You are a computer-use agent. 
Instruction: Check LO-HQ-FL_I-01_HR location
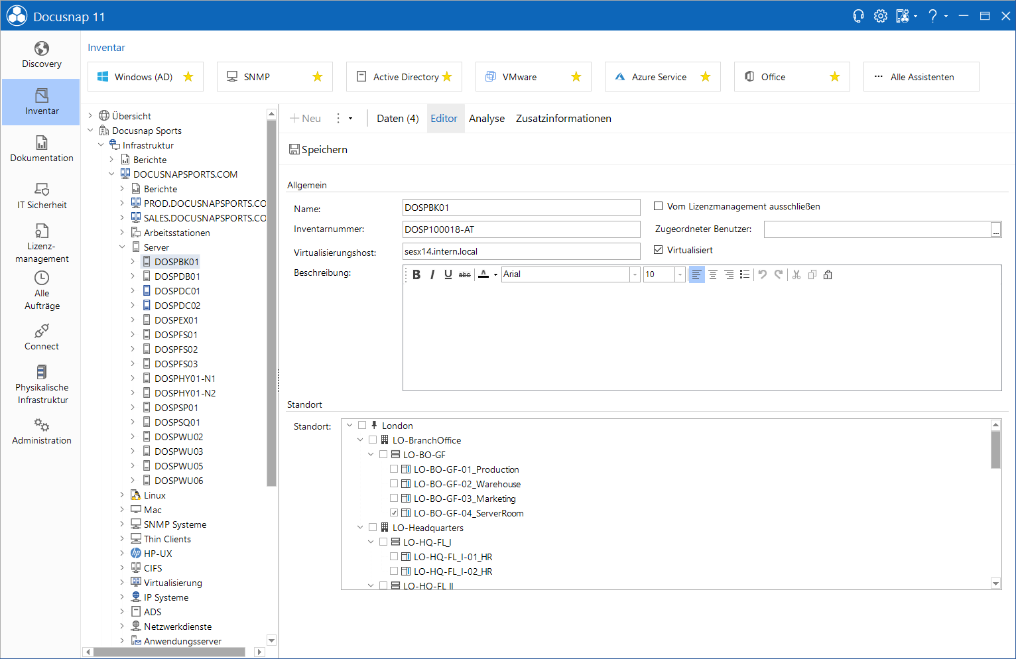[394, 557]
